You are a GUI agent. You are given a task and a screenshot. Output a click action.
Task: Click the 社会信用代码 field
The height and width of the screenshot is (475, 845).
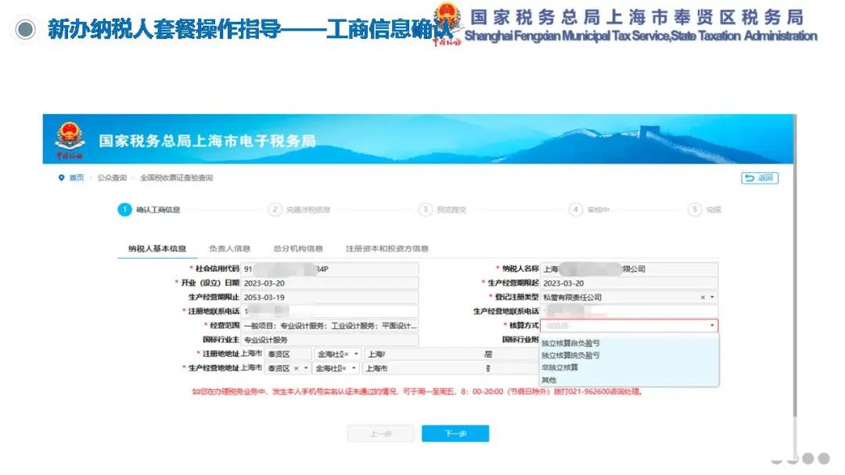(330, 269)
